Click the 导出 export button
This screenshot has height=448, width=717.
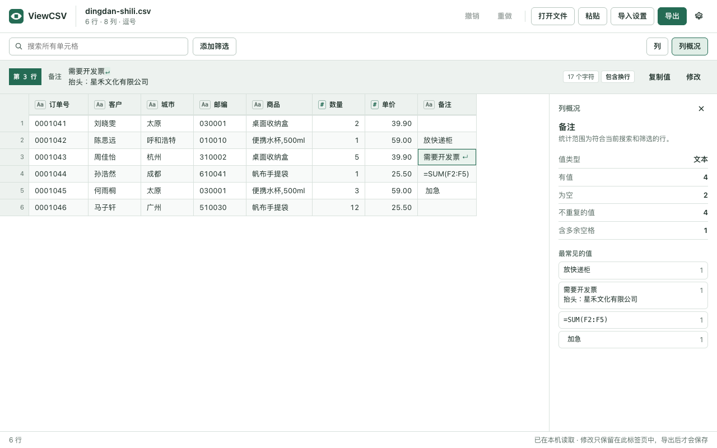pos(672,16)
